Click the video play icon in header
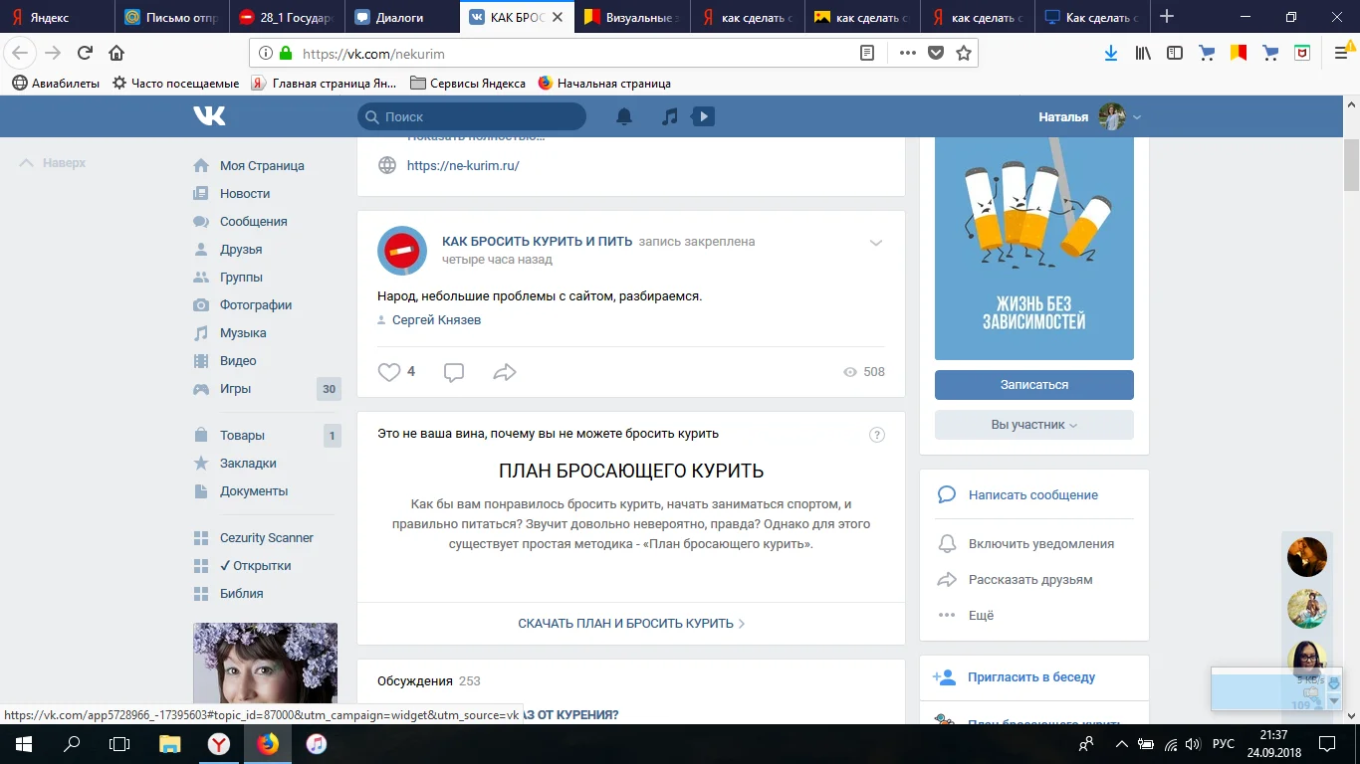Image resolution: width=1360 pixels, height=764 pixels. point(703,117)
